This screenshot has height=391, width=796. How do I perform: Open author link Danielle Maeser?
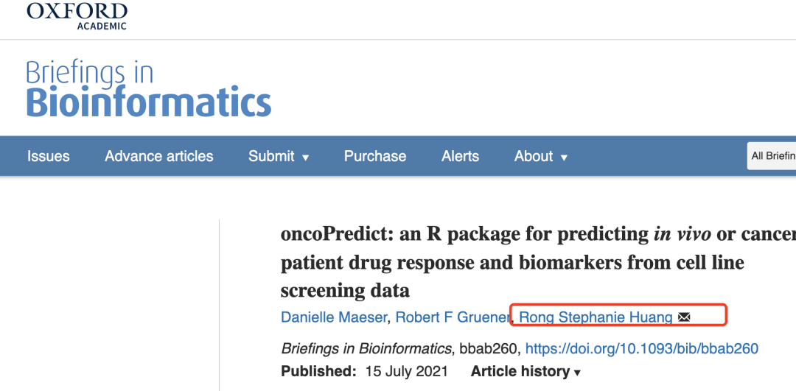[x=334, y=317]
